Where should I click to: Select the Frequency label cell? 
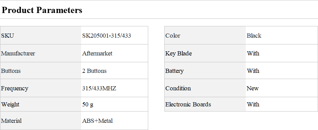pos(40,88)
